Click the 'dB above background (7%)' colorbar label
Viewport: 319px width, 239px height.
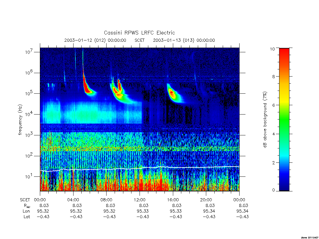click(x=265, y=119)
